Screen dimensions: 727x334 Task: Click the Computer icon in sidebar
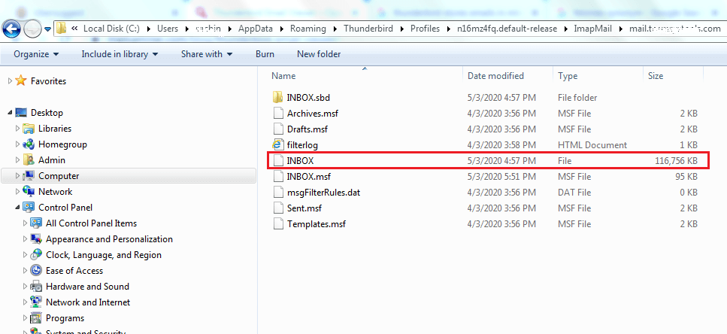point(29,176)
